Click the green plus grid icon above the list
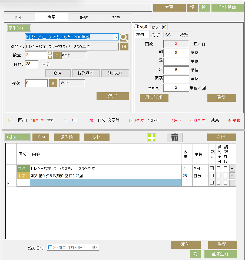 pos(151,138)
